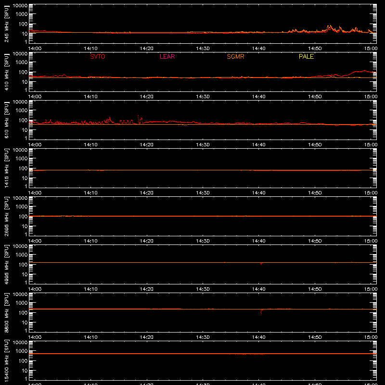This screenshot has width=385, height=385.
Task: Click 14:40 tick label below 410 MHz plot
Action: coord(259,97)
